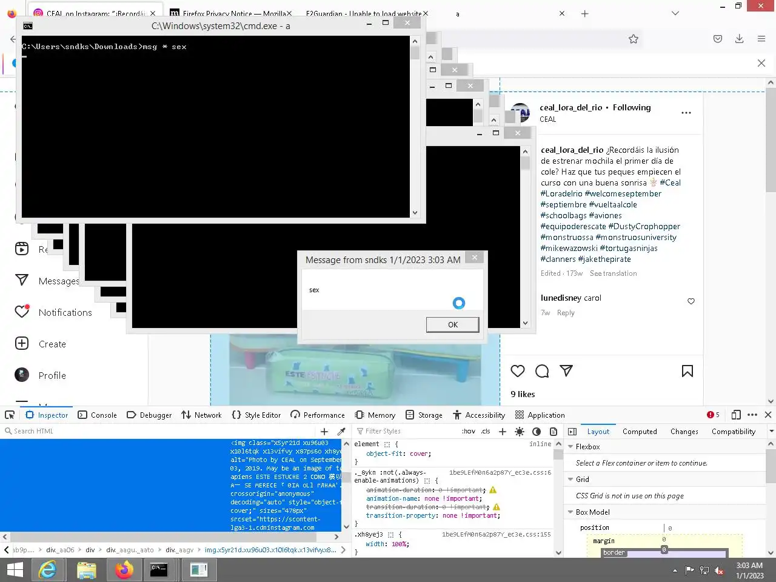Viewport: 776px width, 582px height.
Task: Select the Changes sidebar tab
Action: click(684, 432)
